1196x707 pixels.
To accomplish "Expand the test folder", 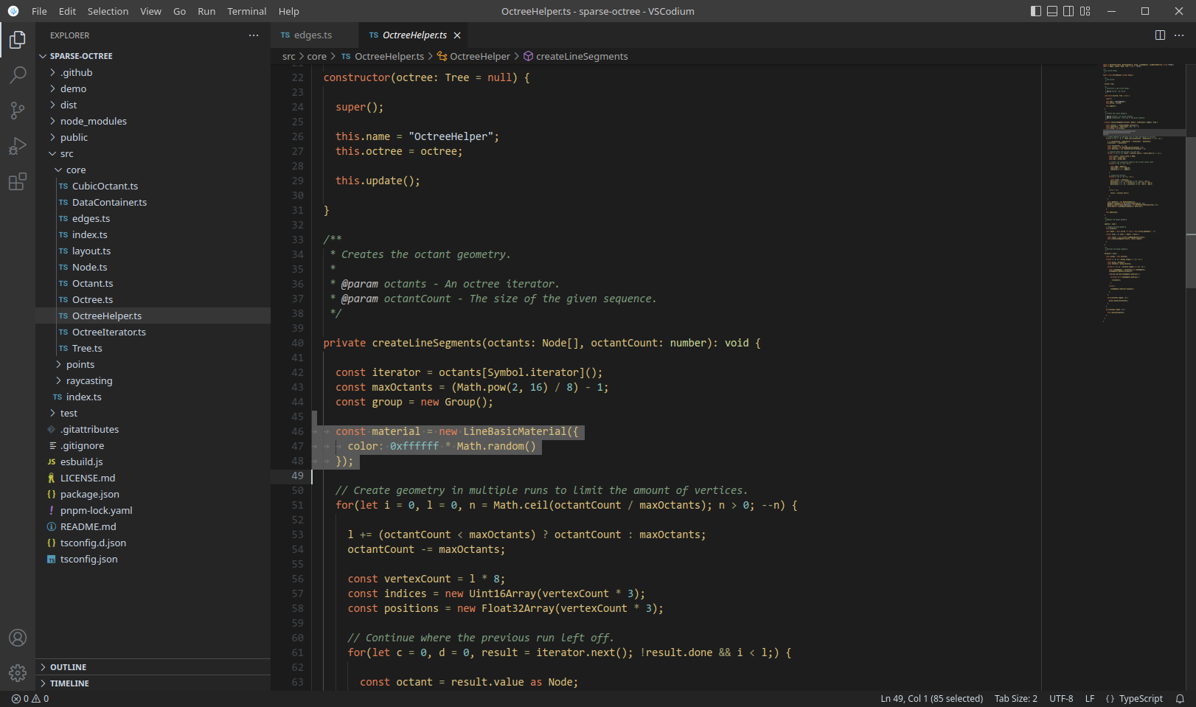I will pos(153,413).
